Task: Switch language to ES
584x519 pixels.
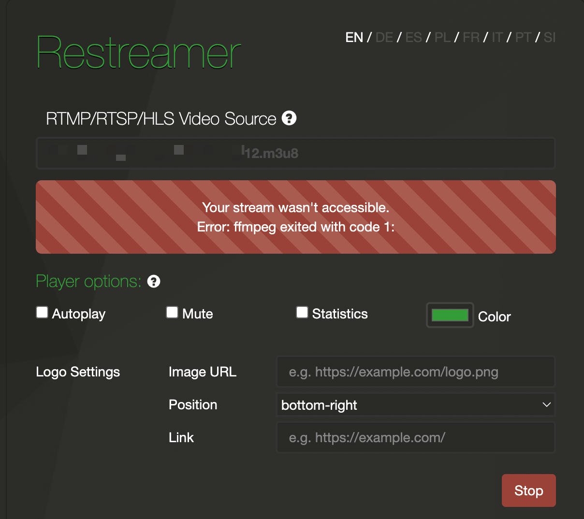Action: pyautogui.click(x=414, y=37)
